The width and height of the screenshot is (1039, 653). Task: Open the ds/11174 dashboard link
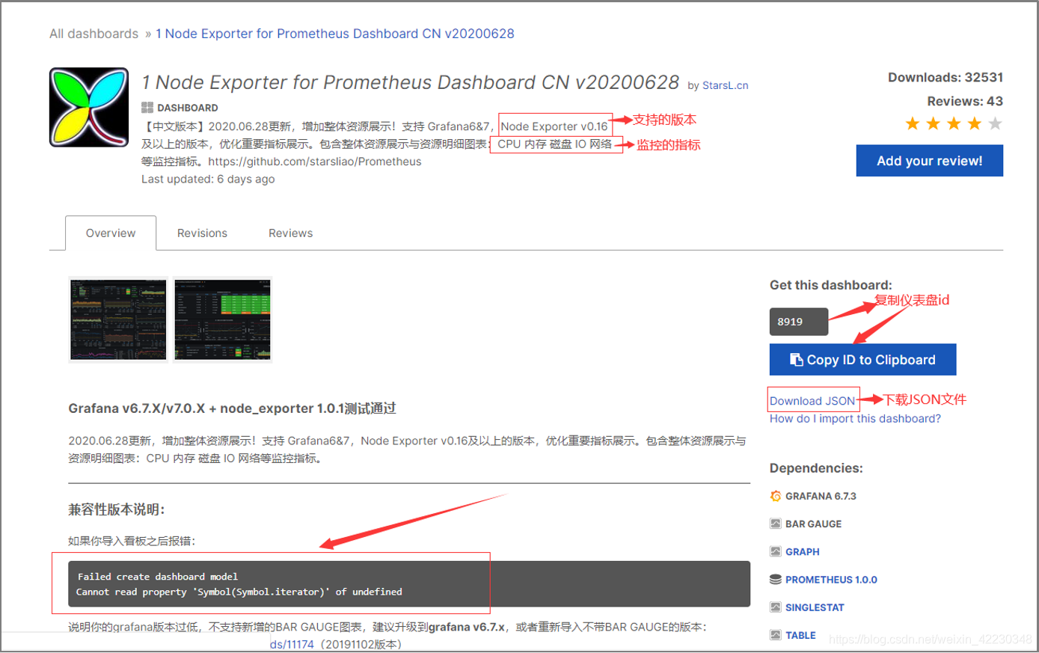click(x=292, y=644)
